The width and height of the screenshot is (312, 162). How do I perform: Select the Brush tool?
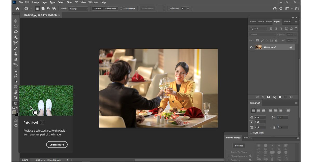tap(16, 48)
